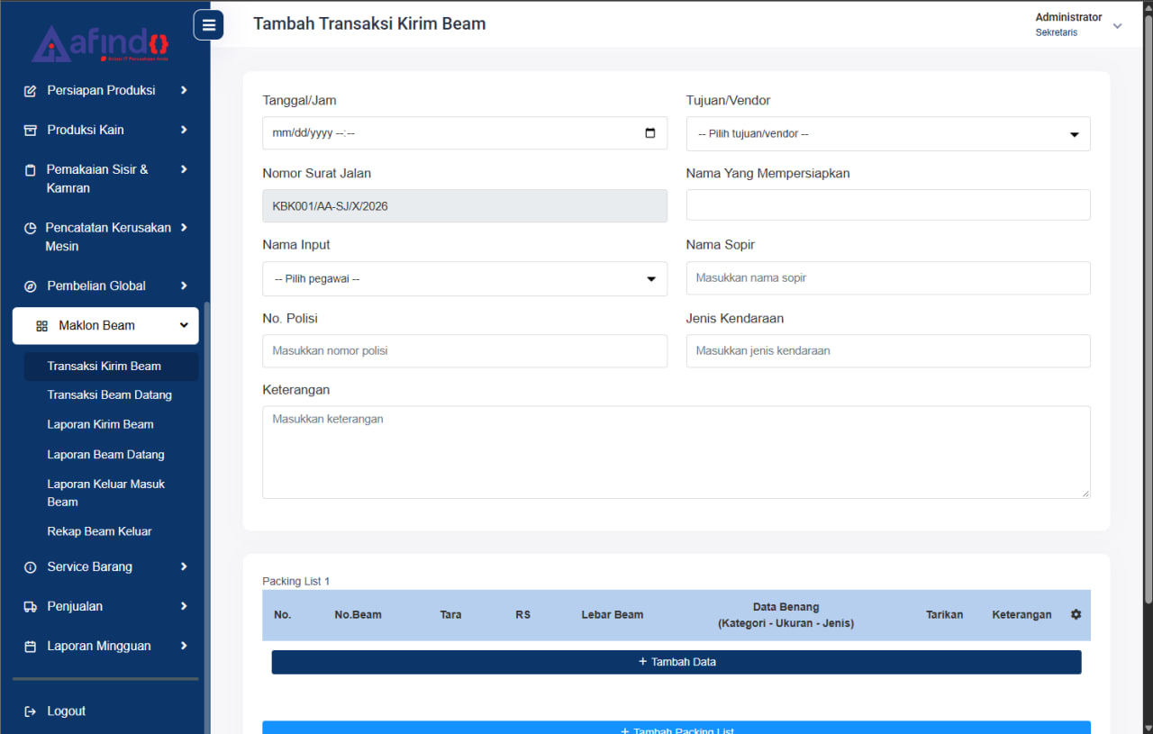The height and width of the screenshot is (734, 1153).
Task: Collapse the Maklon Beam menu chevron
Action: click(x=184, y=325)
